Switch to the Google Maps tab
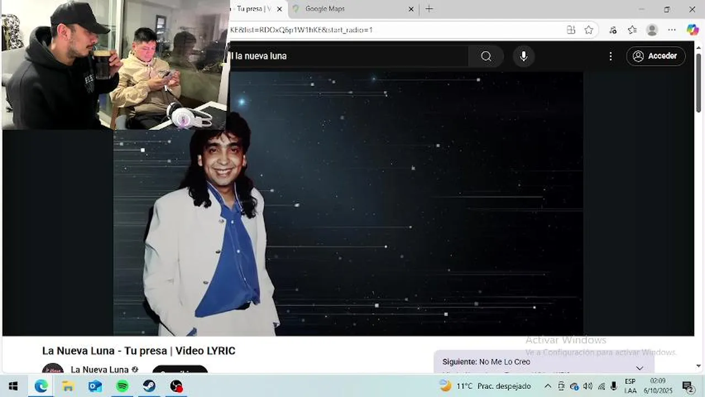This screenshot has height=397, width=705. coord(354,9)
